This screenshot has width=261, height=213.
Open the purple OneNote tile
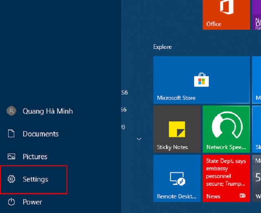(x=257, y=15)
